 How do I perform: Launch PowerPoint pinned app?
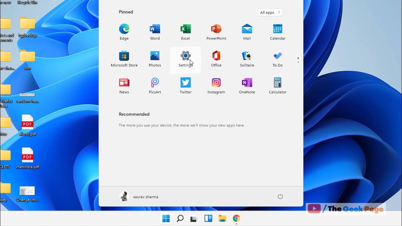point(216,32)
